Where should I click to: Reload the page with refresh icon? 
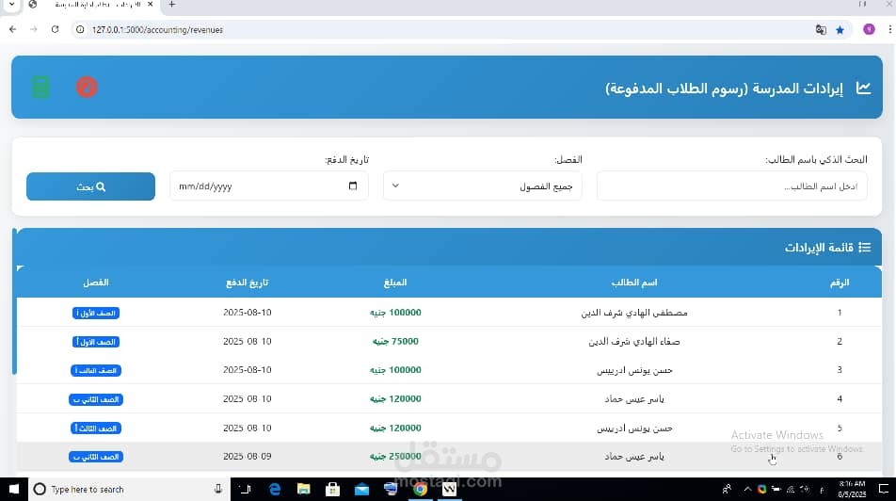pos(55,29)
